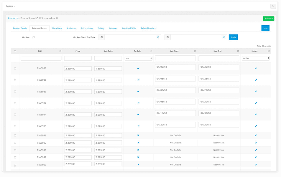Click the Apply button for date range
The height and width of the screenshot is (177, 281).
click(x=233, y=37)
